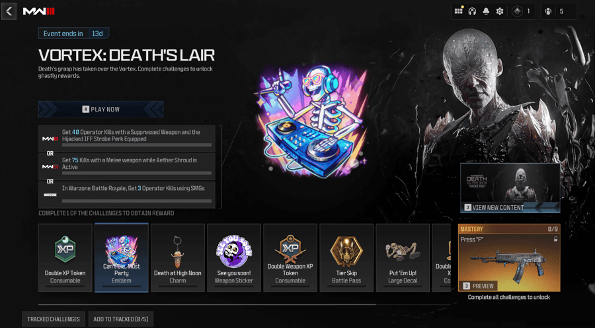
Task: Click the rewards horizontal scrollbar
Action: pos(207,304)
